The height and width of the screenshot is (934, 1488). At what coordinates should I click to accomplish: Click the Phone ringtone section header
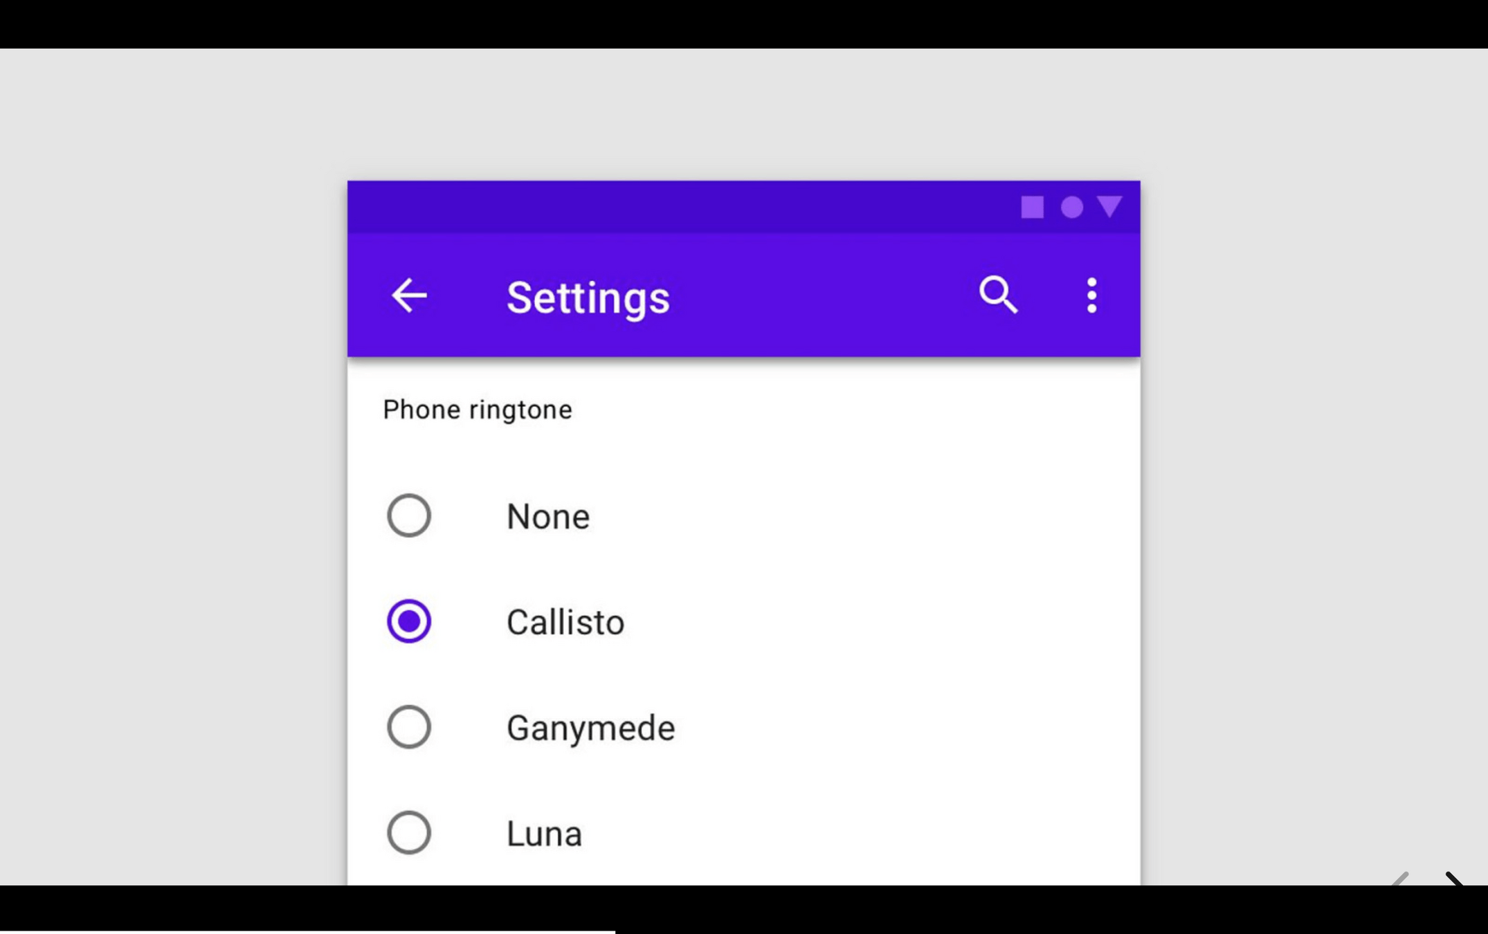point(476,409)
